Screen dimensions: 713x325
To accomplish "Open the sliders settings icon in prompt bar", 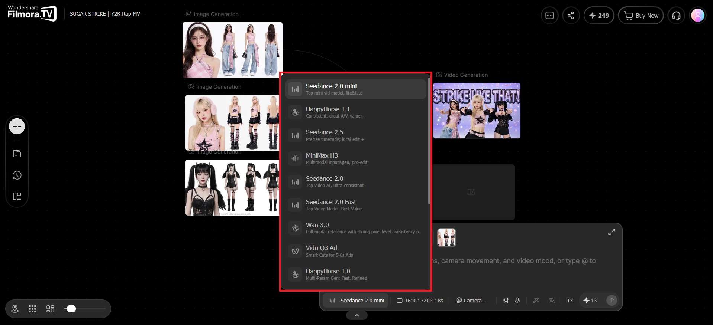I will (506, 301).
